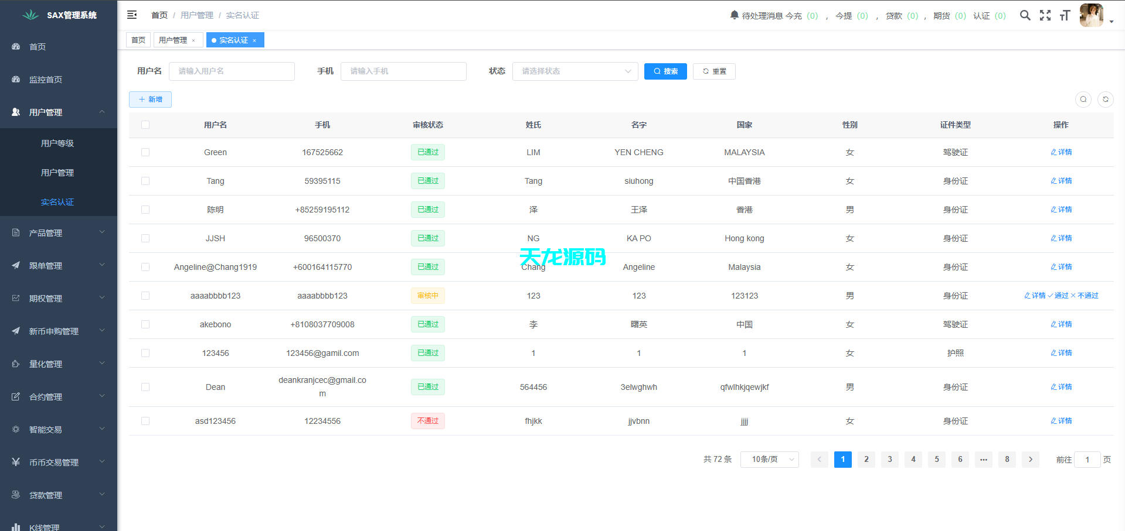Select the 监控首页 sidebar icon
Image resolution: width=1125 pixels, height=531 pixels.
click(16, 79)
